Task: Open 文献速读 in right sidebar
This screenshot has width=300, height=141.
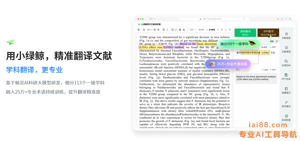Action: (286, 49)
